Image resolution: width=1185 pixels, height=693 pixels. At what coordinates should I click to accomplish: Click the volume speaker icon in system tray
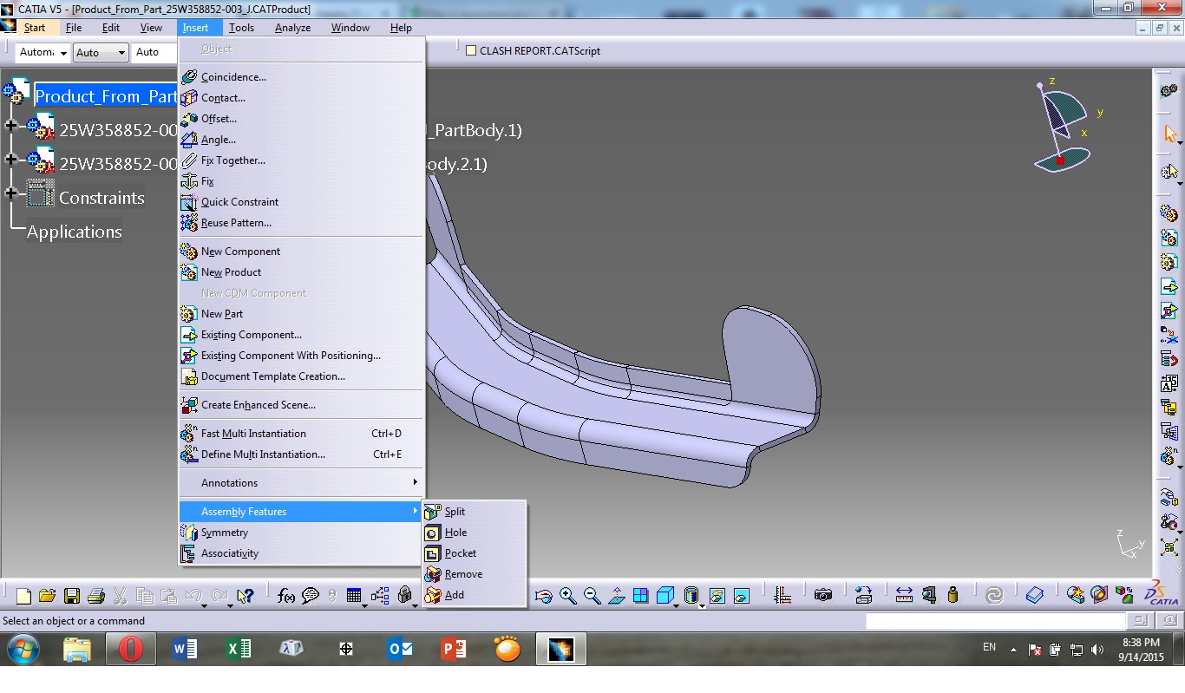click(1097, 649)
